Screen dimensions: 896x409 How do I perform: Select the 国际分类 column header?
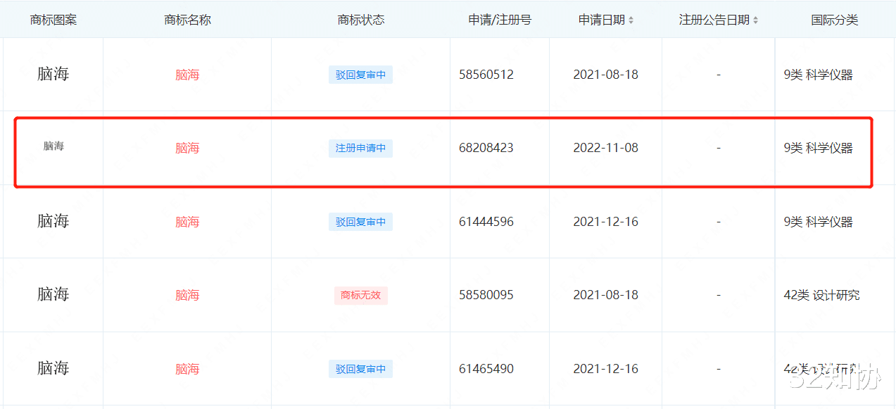[835, 20]
